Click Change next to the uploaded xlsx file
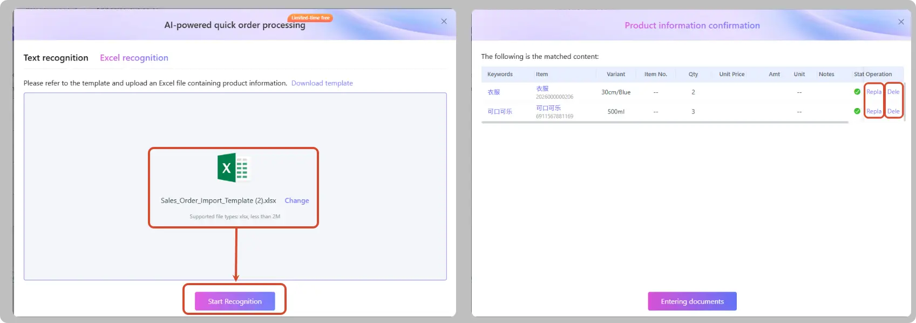 point(297,200)
